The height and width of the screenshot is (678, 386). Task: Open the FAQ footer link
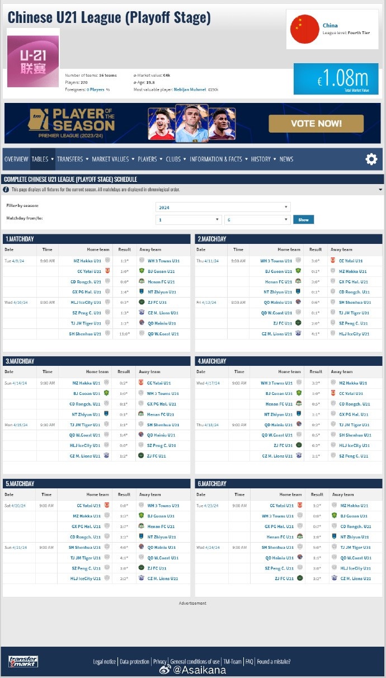click(x=250, y=661)
